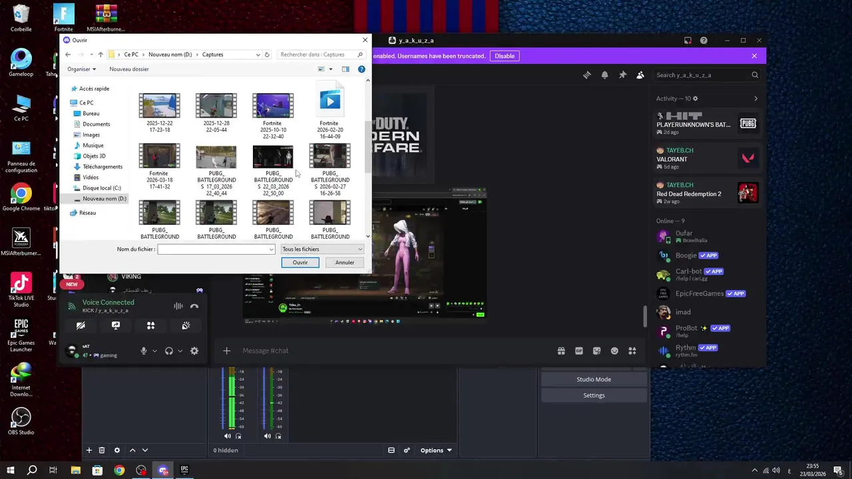Refresh the Captures folder listing

267,55
